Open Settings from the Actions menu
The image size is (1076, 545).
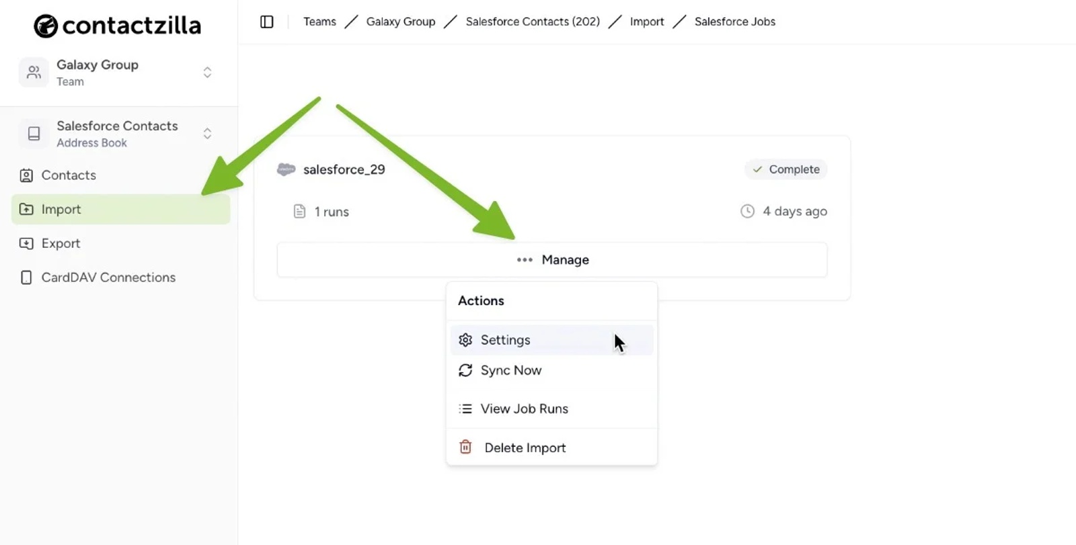(x=551, y=340)
